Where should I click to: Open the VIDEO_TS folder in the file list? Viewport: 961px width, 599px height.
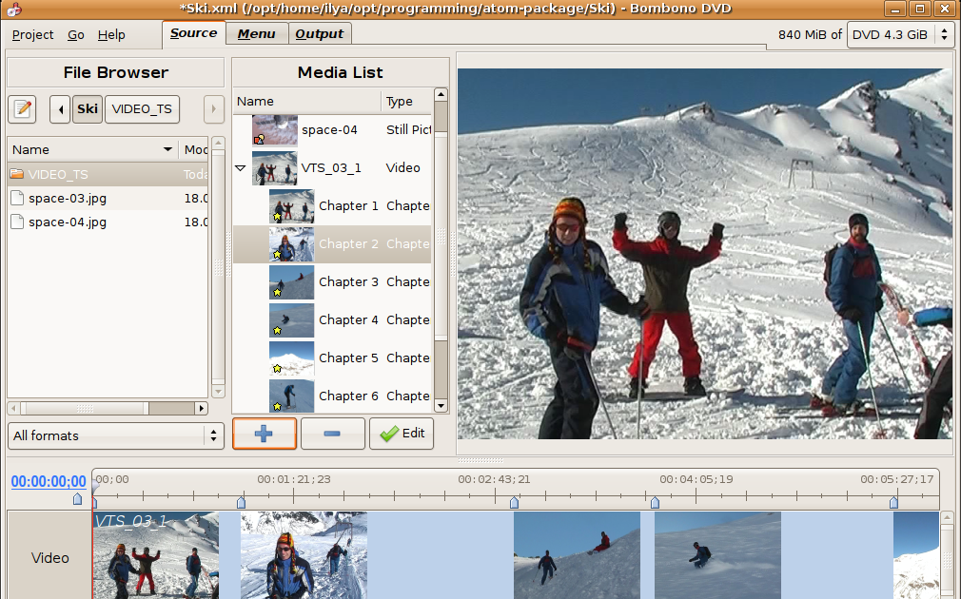click(108, 175)
